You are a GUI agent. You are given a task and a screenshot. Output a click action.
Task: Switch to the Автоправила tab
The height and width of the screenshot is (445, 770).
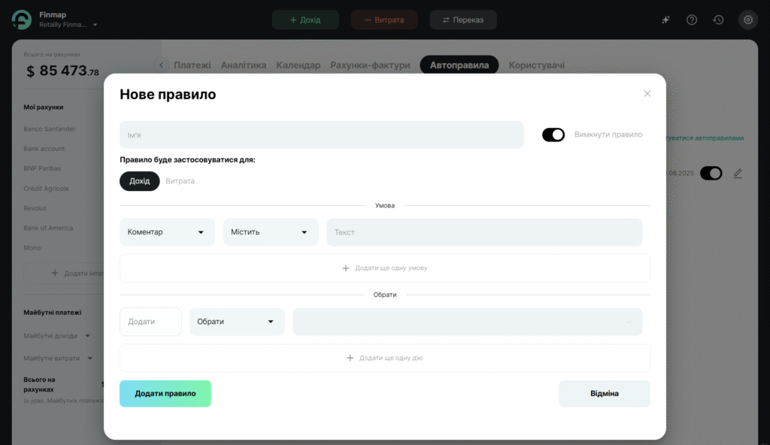[x=459, y=65]
